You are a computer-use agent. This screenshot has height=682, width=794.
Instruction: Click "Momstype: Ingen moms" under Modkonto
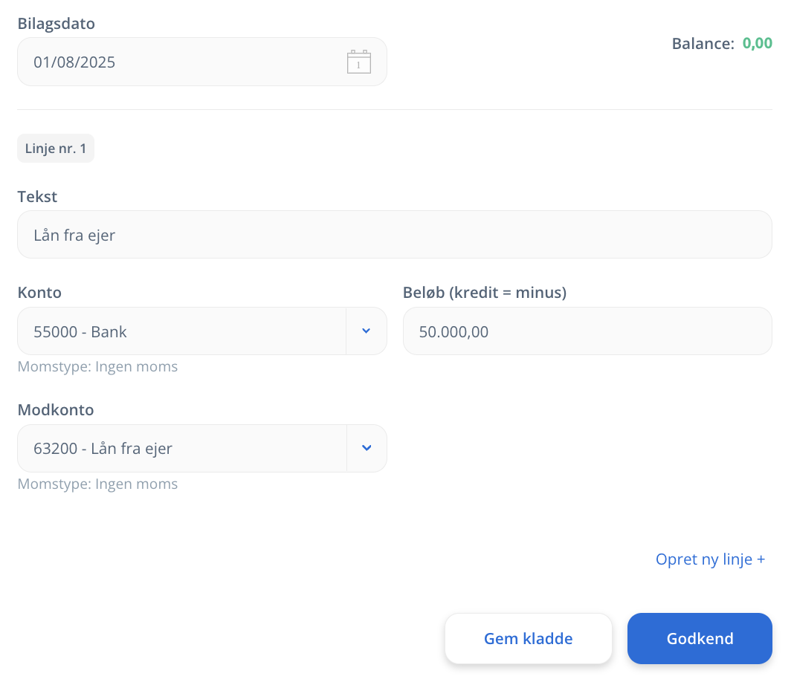[97, 484]
